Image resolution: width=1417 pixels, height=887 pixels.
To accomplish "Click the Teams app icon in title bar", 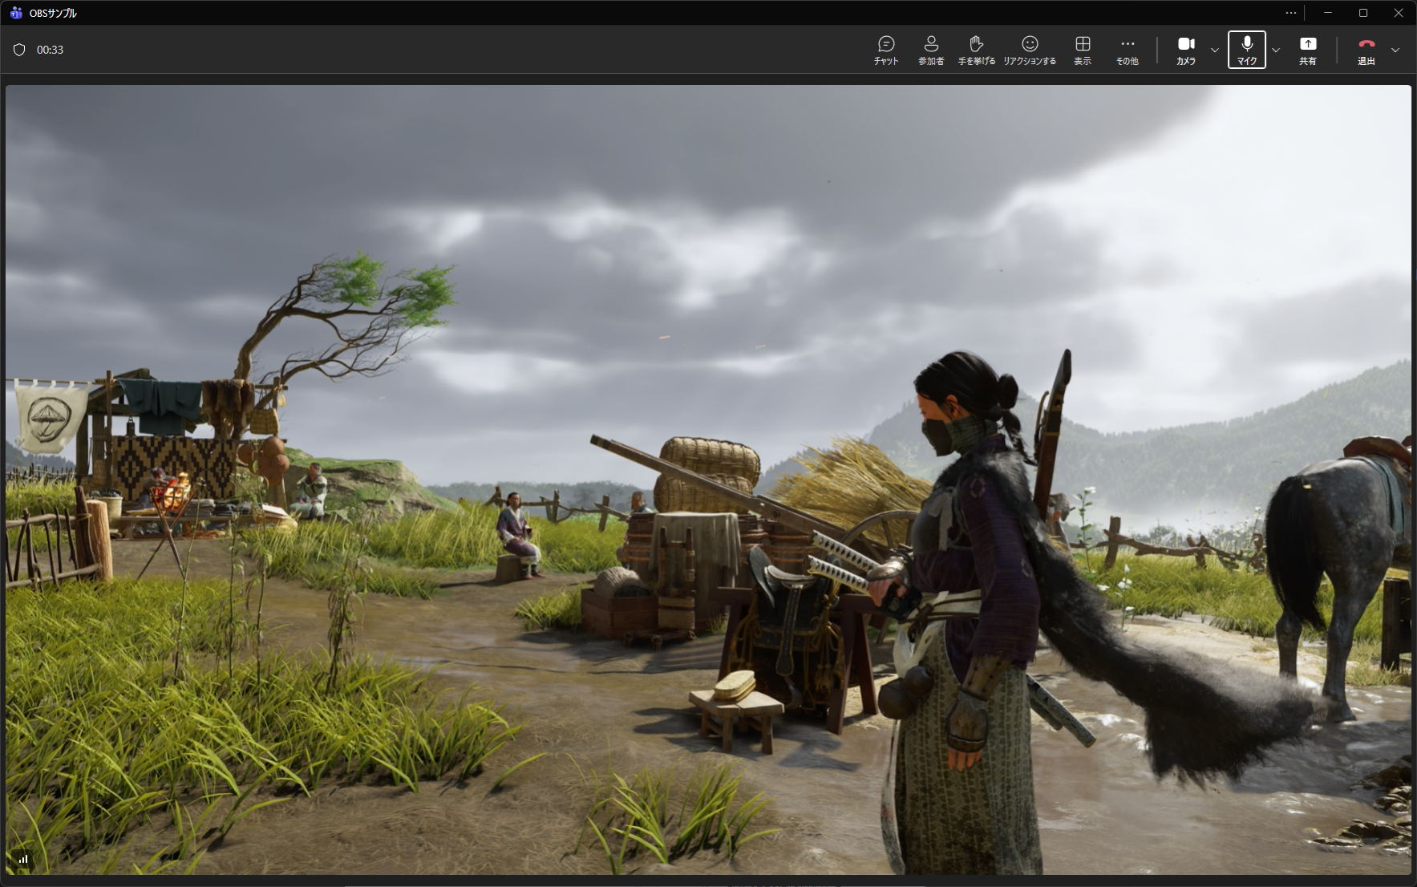I will [15, 13].
